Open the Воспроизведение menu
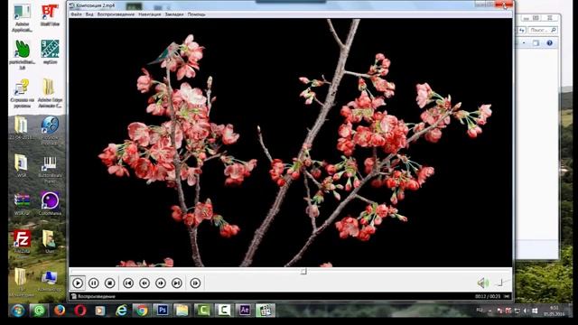Screen dimensions: 578x325 pyautogui.click(x=116, y=14)
